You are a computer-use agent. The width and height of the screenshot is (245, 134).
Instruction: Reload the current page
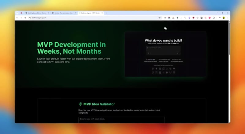coord(25,18)
